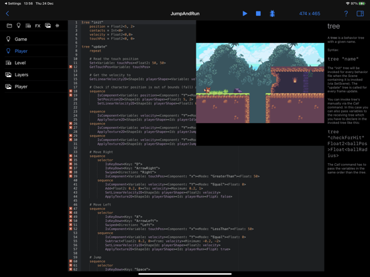Click the tree "name" syntax example

tap(343, 59)
